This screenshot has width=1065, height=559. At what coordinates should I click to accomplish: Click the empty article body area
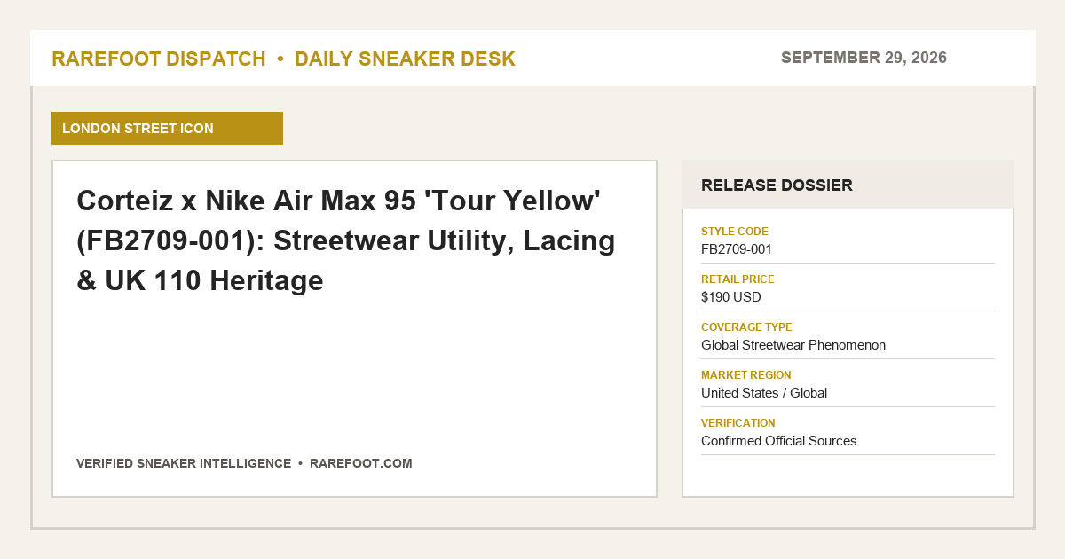(x=354, y=373)
